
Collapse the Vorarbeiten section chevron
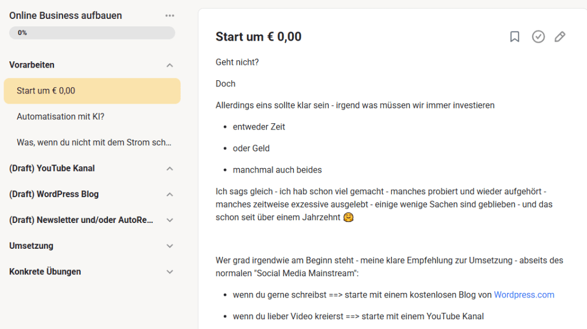click(169, 65)
